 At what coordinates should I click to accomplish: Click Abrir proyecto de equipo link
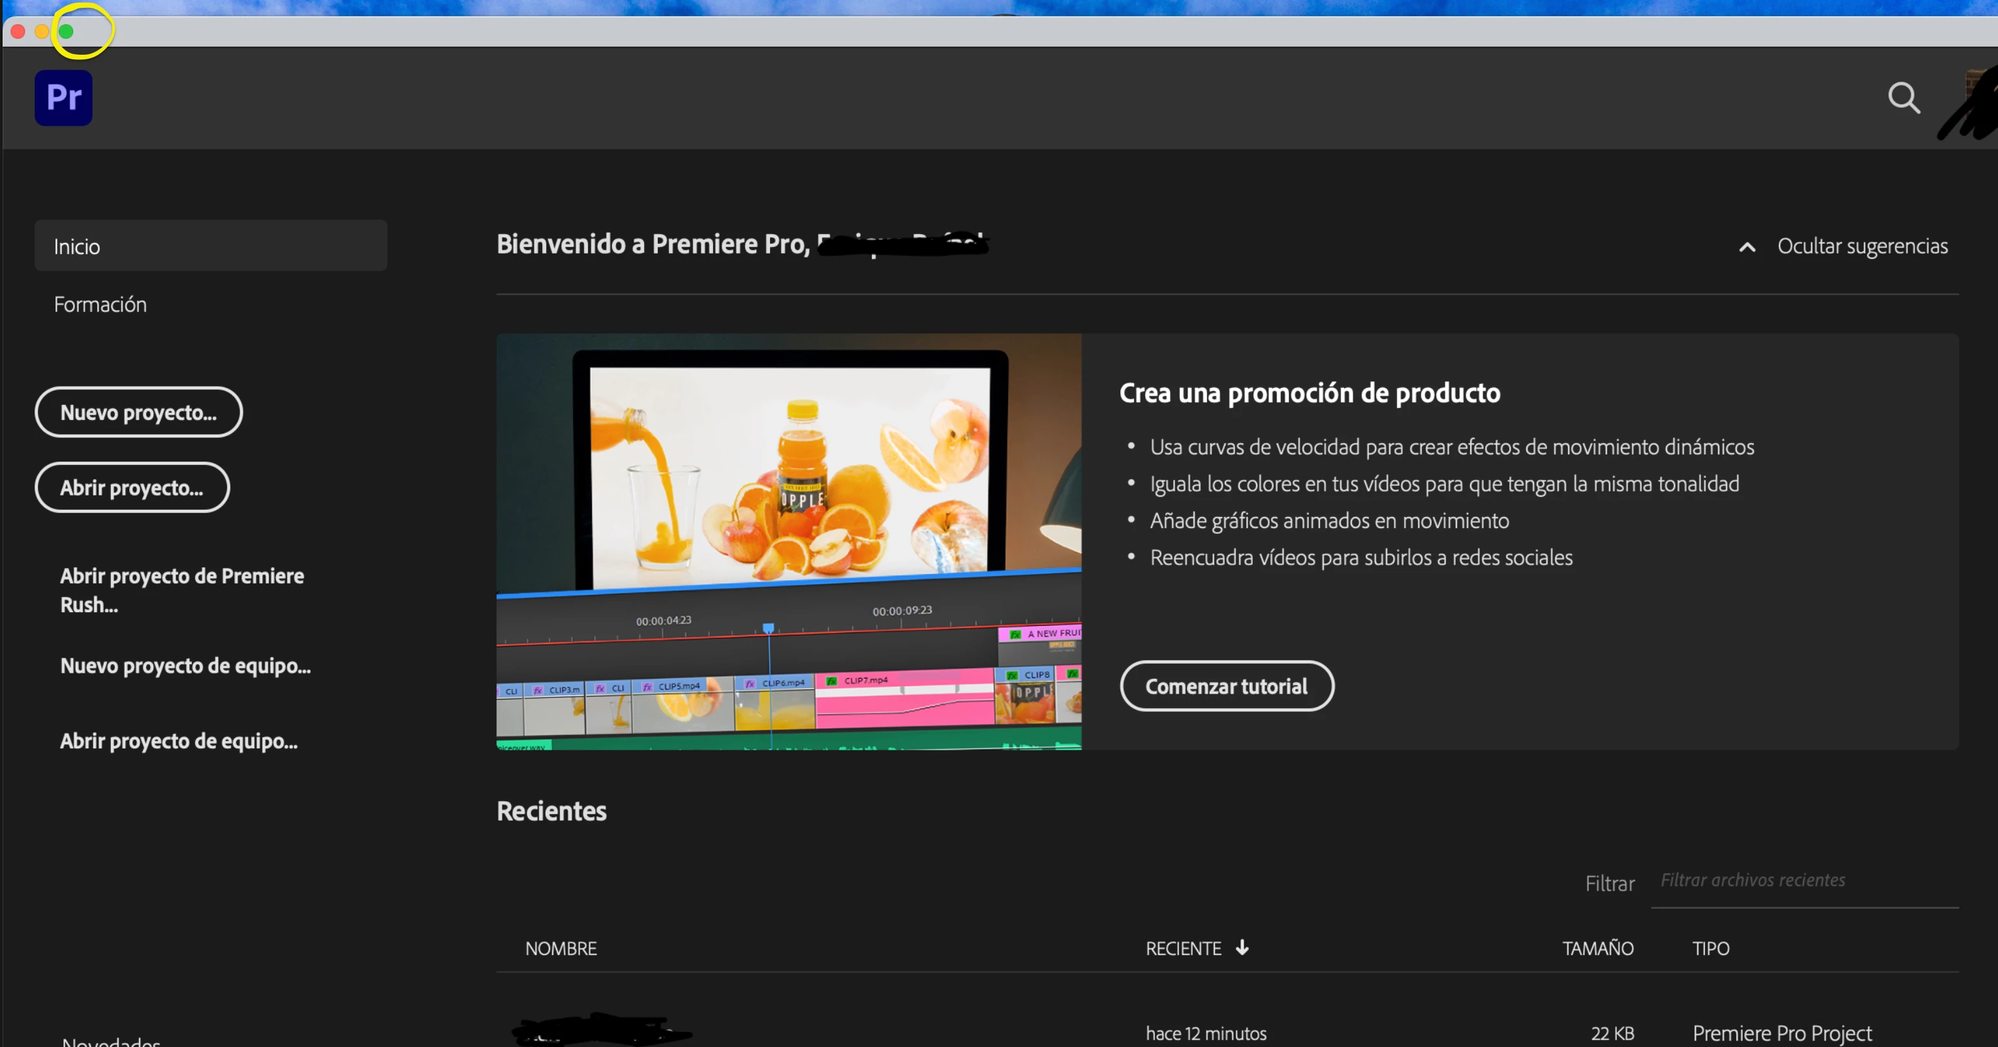pyautogui.click(x=178, y=741)
